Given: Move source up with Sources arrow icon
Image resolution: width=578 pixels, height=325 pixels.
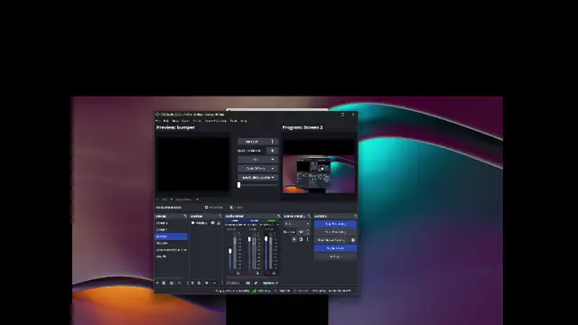Looking at the screenshot, I should pyautogui.click(x=215, y=283).
